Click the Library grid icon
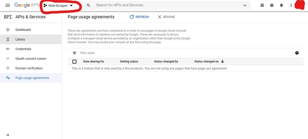This screenshot has width=308, height=139. coord(8,39)
